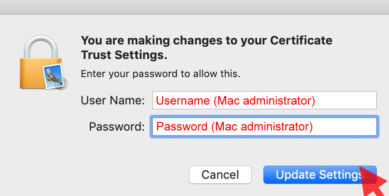Viewport: 389px width, 196px height.
Task: Click the Mail stamp badge on the padlock
Action: 54,77
